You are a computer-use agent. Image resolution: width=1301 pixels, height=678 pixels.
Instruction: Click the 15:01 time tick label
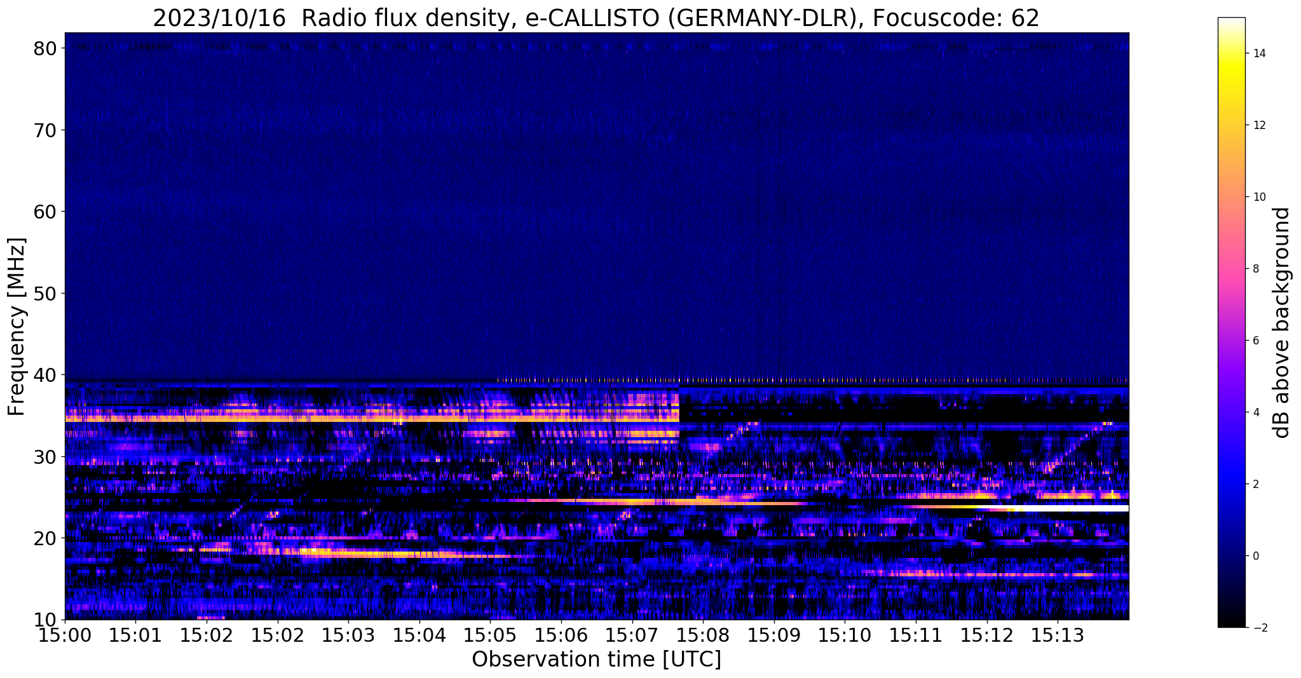(136, 635)
